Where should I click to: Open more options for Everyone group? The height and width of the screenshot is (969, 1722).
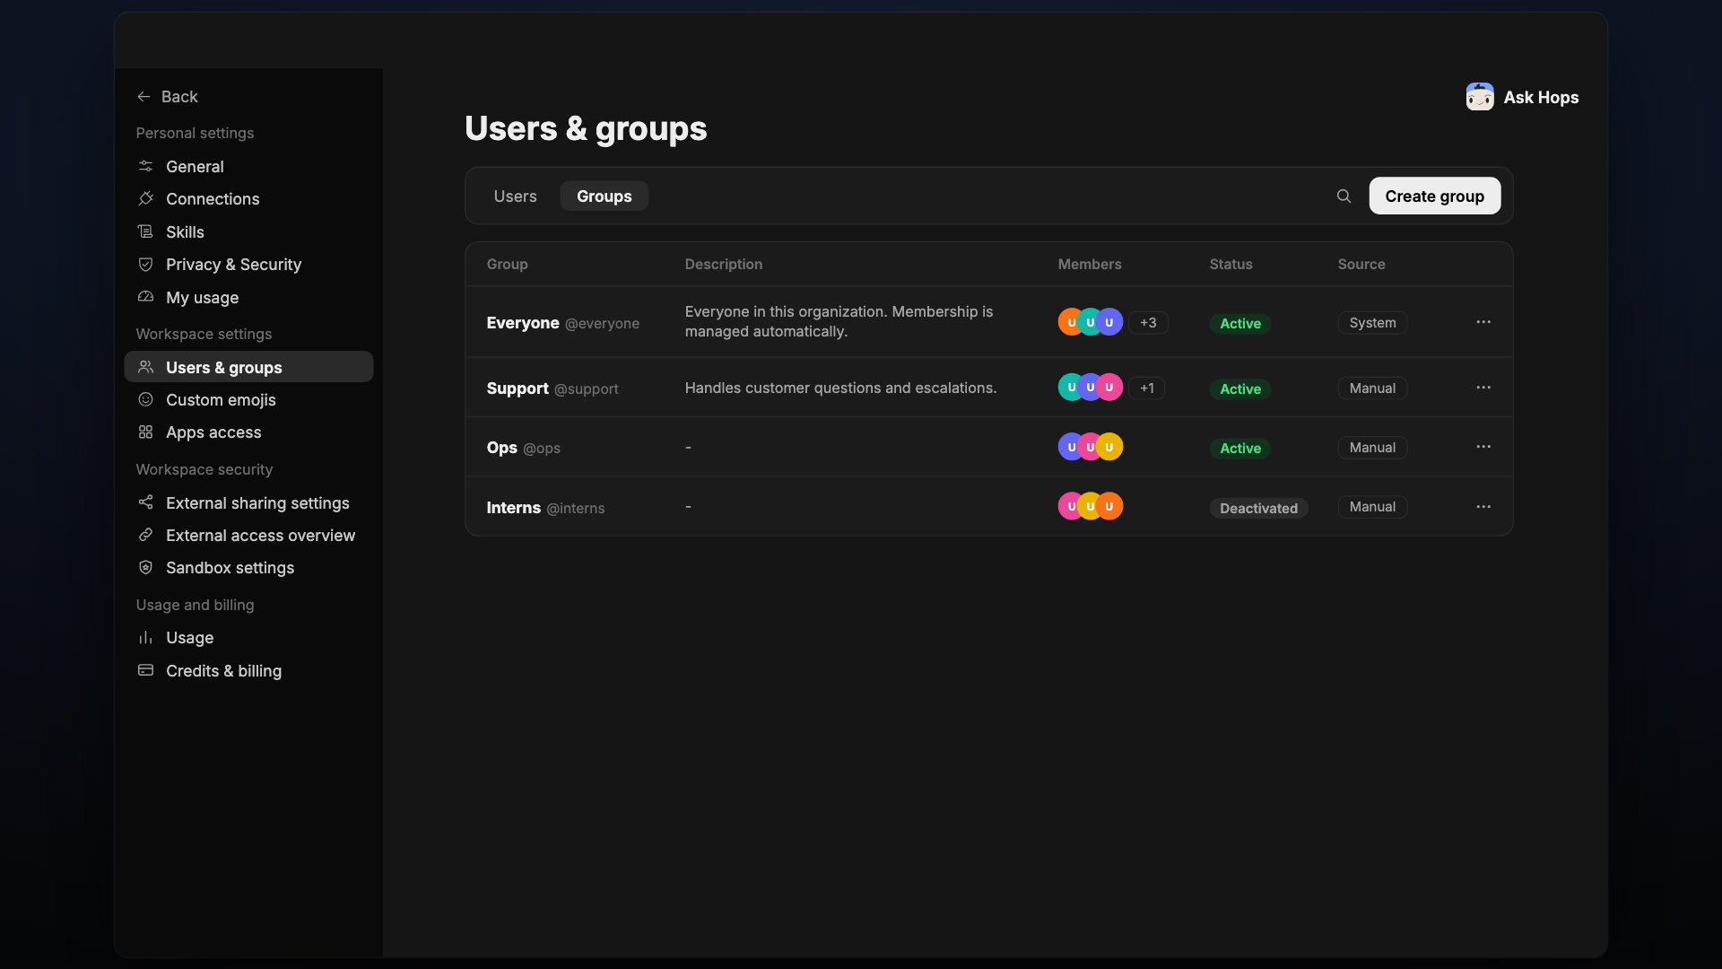[1483, 322]
